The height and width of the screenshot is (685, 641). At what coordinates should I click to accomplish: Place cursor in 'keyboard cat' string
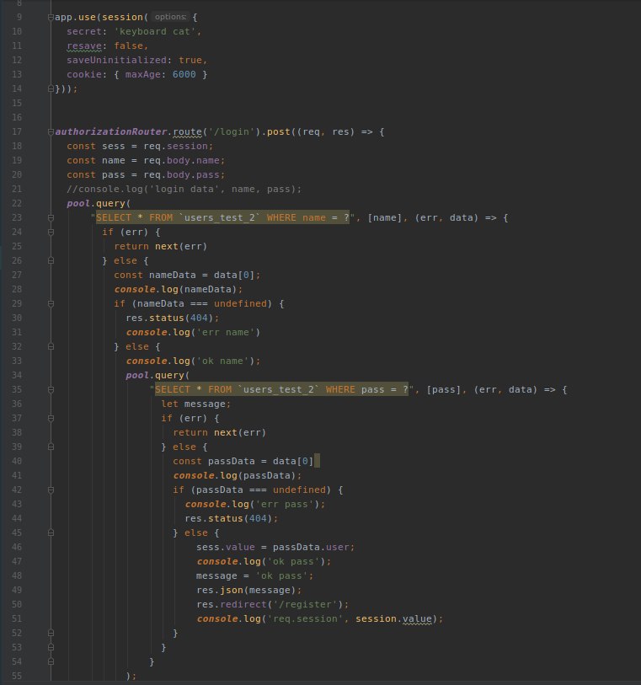[155, 31]
